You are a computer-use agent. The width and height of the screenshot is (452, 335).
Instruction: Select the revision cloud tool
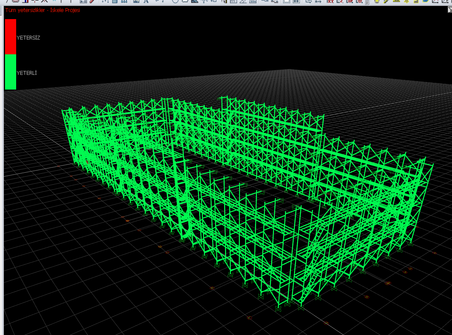point(185,1)
